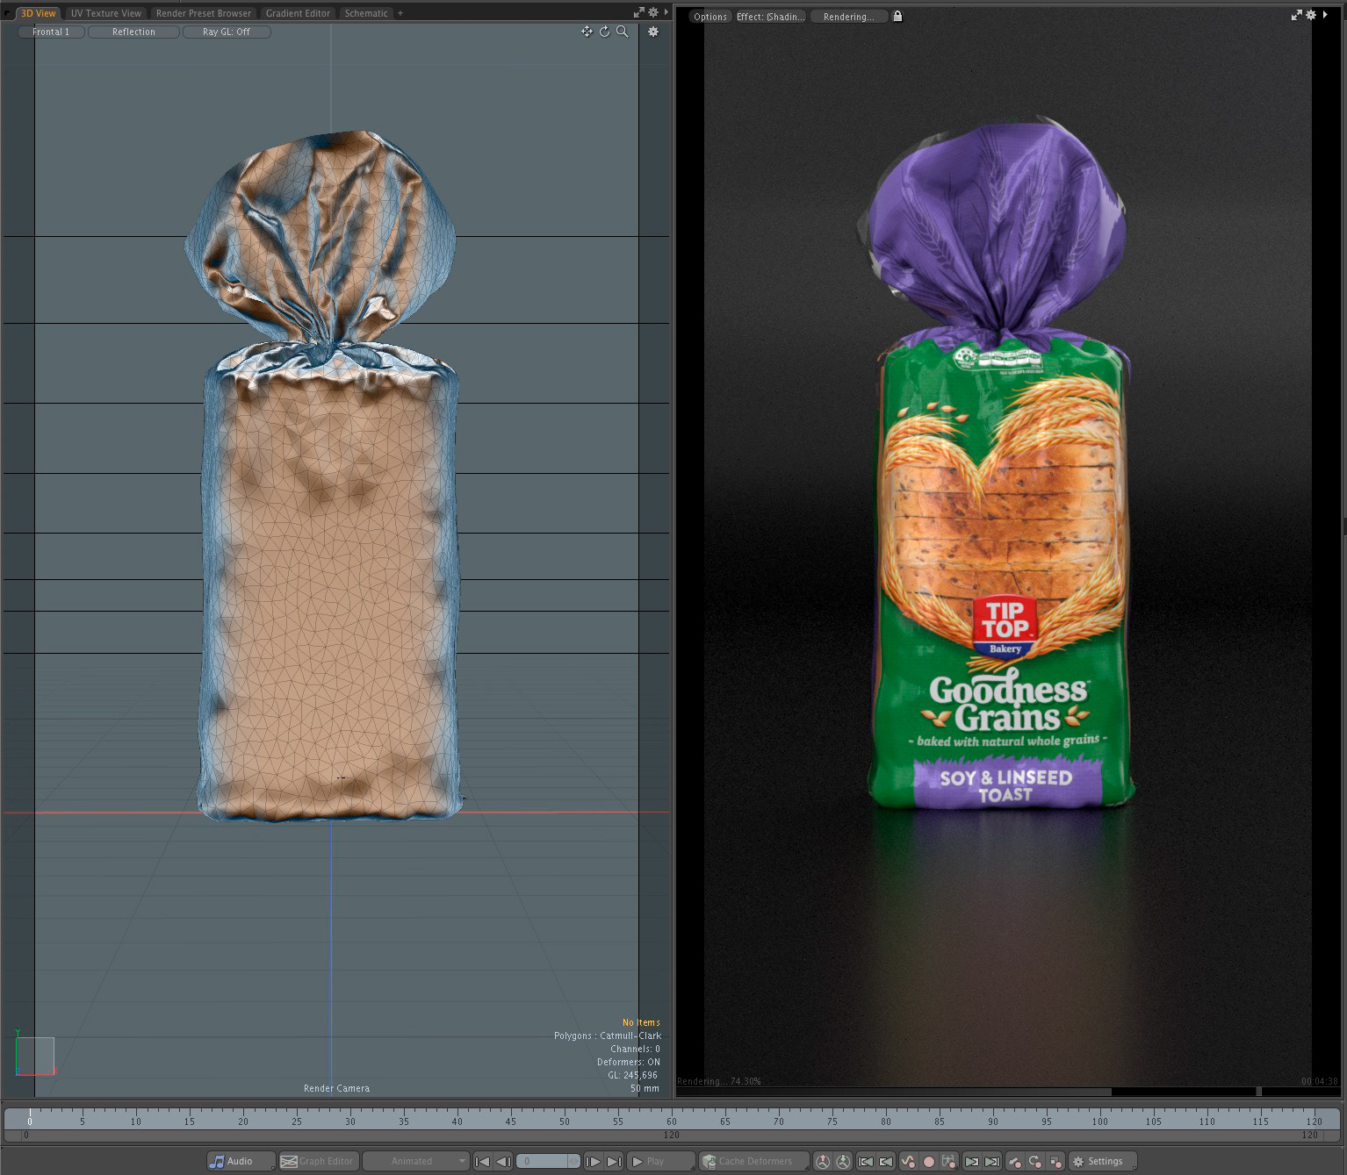1347x1175 pixels.
Task: Click the Rendering... 74.30% progress text
Action: 719,1081
